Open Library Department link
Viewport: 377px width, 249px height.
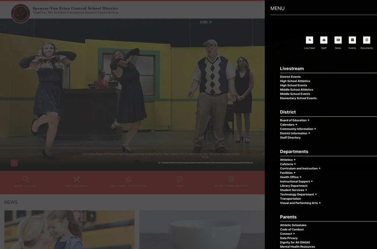point(293,186)
